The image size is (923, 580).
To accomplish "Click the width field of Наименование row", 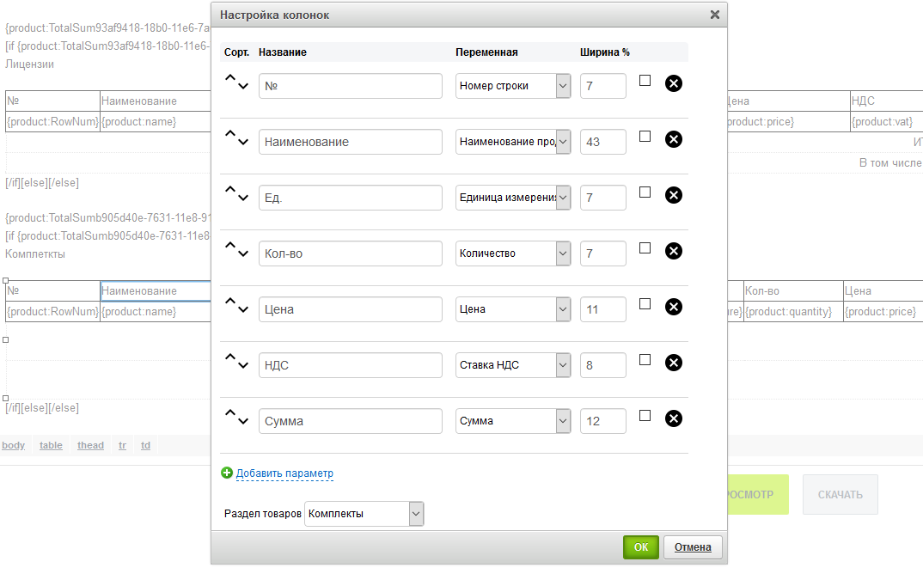I will pyautogui.click(x=602, y=142).
